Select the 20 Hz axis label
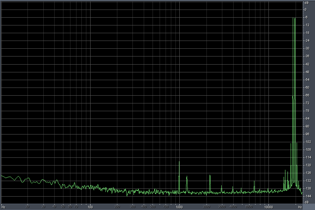This screenshot has height=210, width=315. pos(27,206)
